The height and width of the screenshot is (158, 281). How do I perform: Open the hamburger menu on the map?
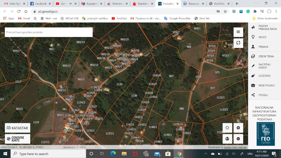[x=238, y=32]
